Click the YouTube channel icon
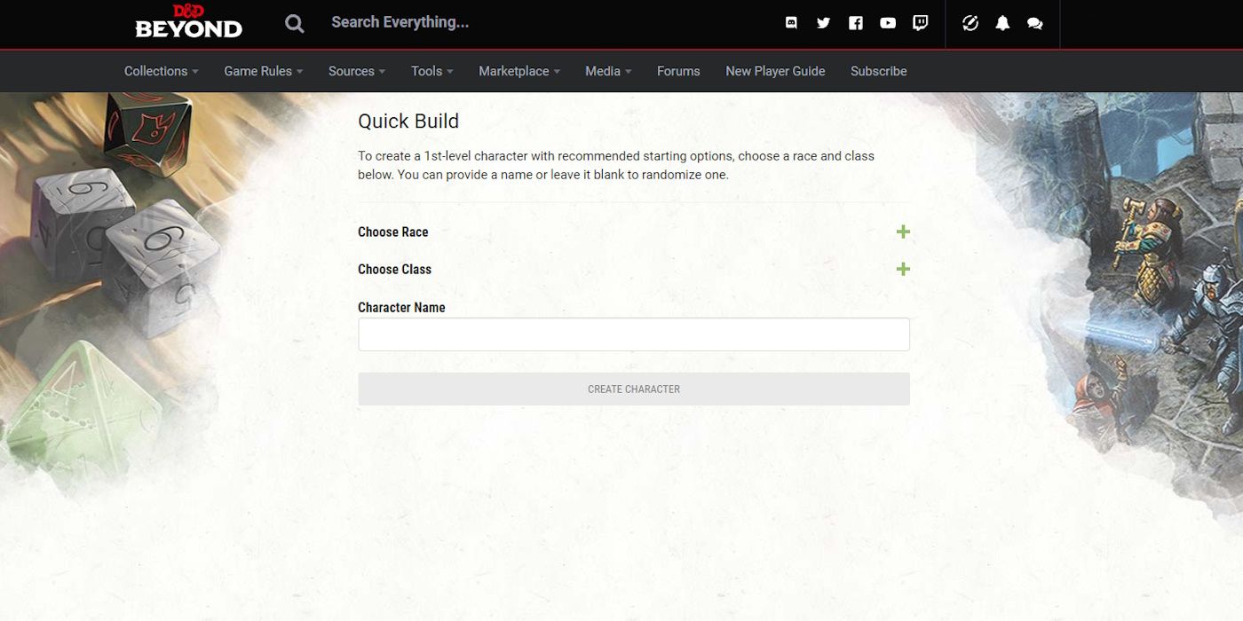Image resolution: width=1243 pixels, height=621 pixels. pos(888,22)
